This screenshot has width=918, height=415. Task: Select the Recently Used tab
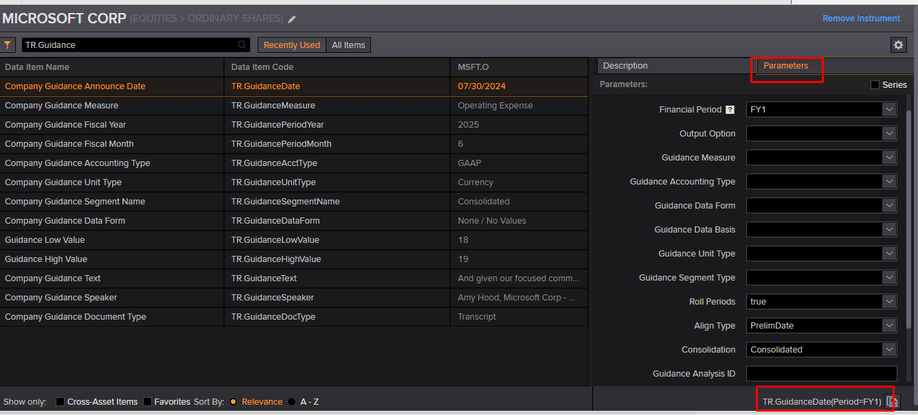click(x=292, y=45)
